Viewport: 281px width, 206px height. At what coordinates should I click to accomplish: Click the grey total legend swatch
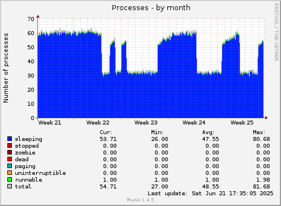[x=10, y=186]
